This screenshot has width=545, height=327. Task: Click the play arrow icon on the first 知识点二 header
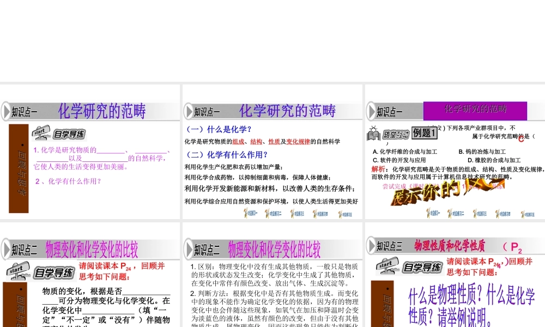click(x=6, y=250)
